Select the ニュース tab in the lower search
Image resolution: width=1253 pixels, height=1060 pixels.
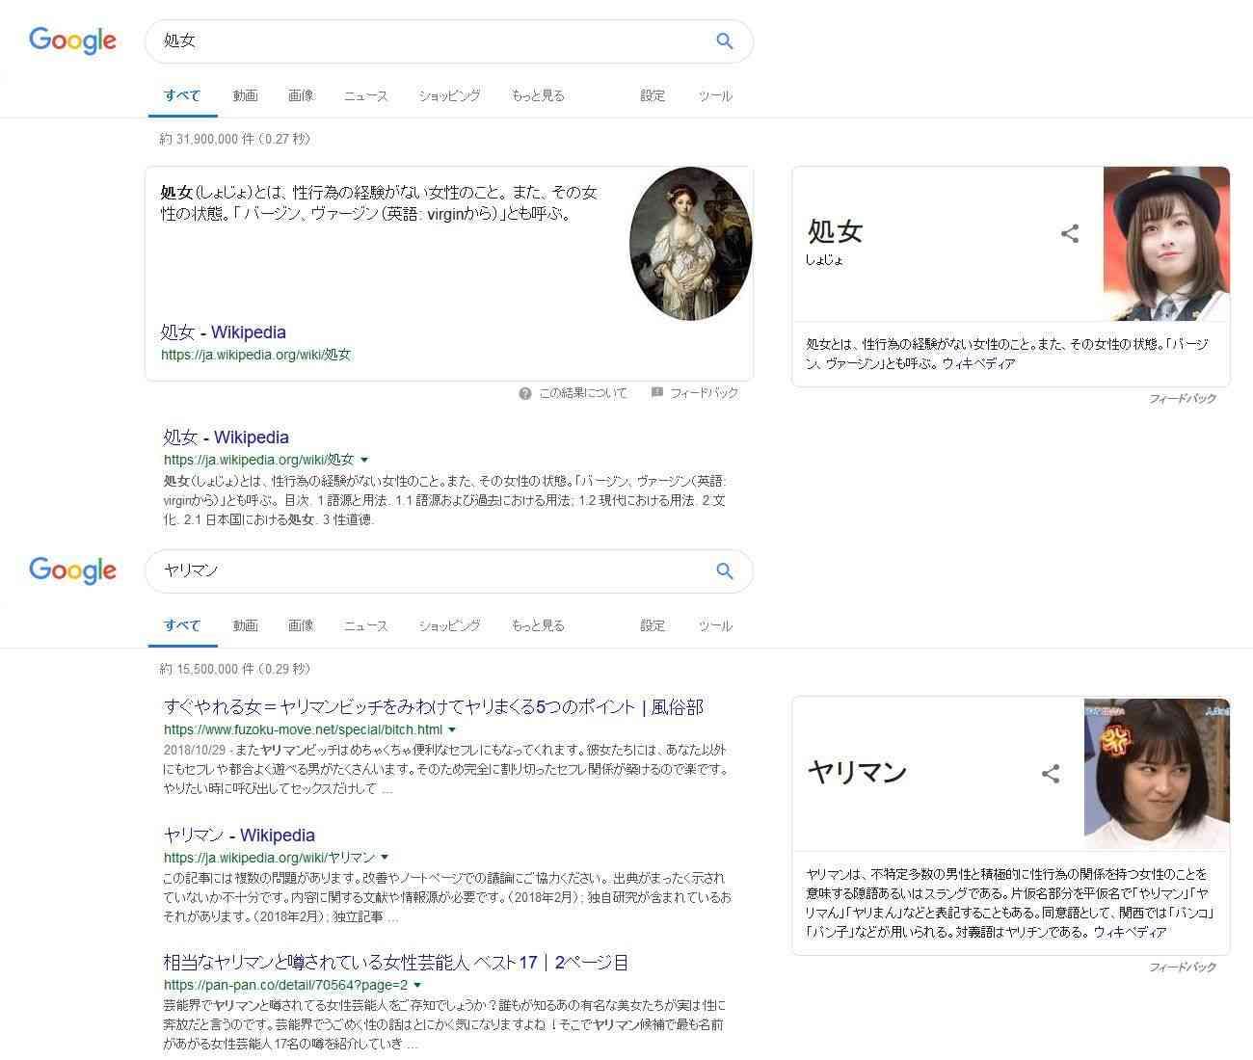365,625
